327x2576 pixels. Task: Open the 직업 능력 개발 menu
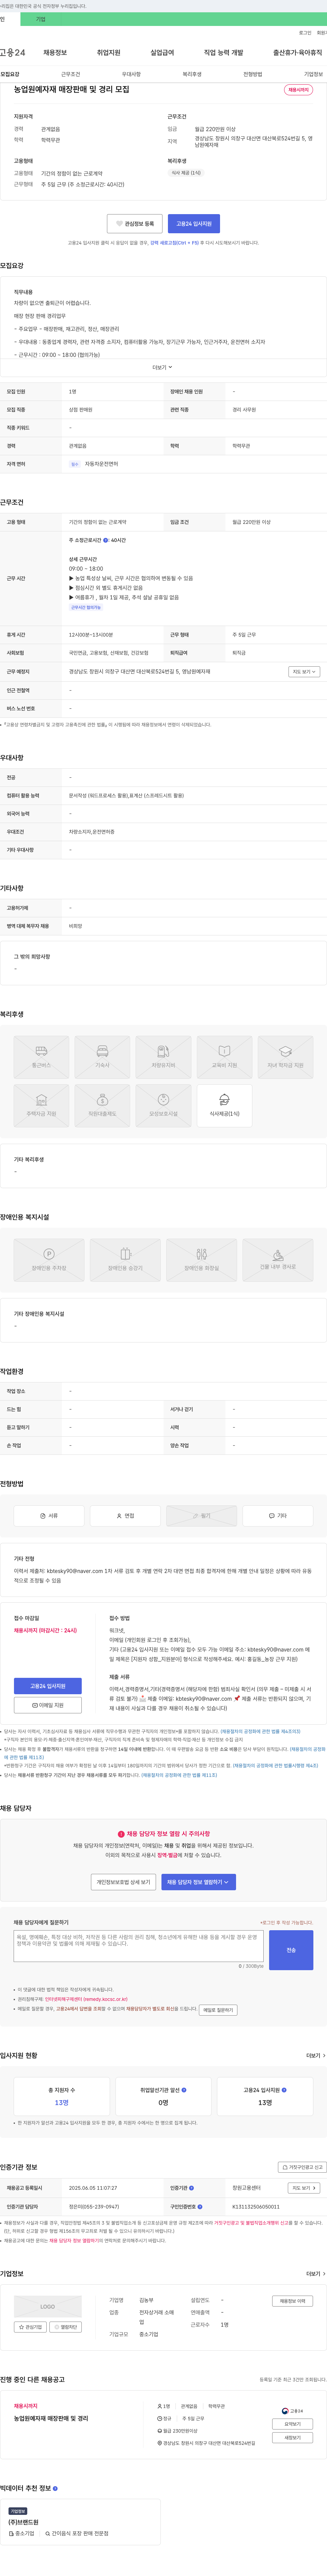(223, 52)
